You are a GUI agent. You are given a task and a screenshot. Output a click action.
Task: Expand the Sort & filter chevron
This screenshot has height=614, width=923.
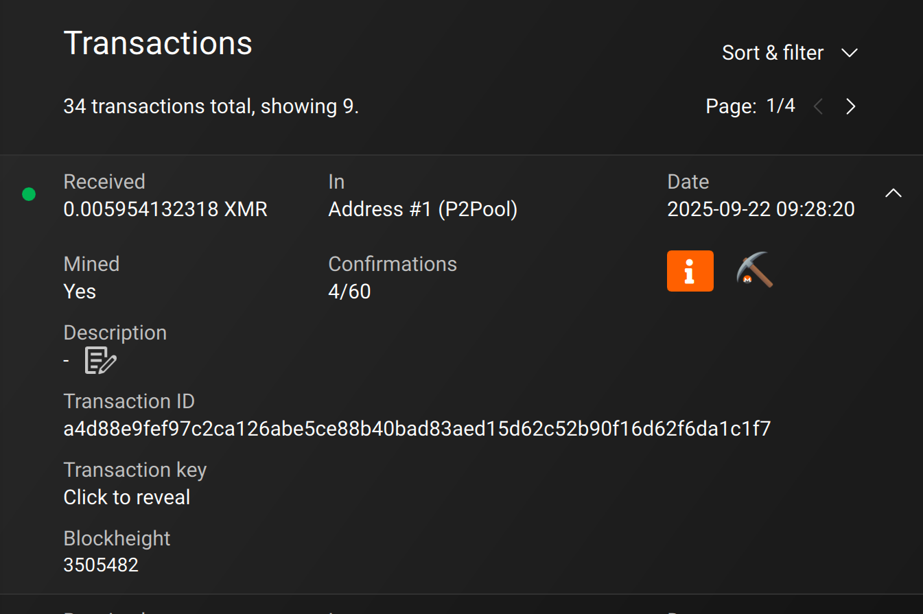pos(850,53)
